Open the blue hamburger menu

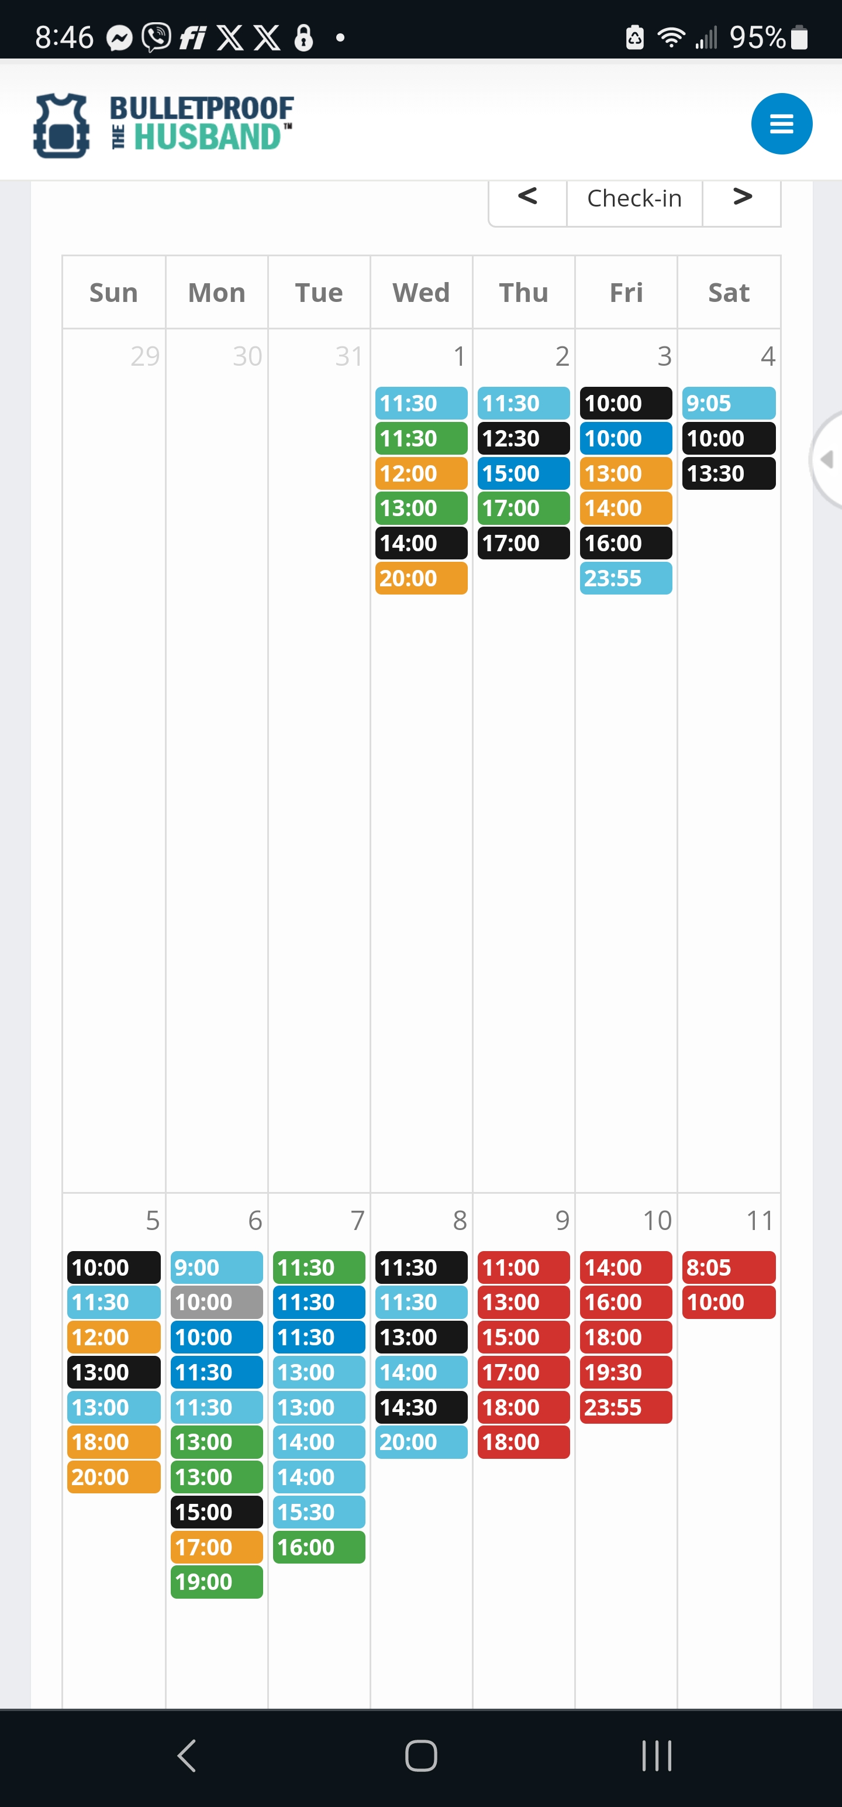(x=781, y=124)
